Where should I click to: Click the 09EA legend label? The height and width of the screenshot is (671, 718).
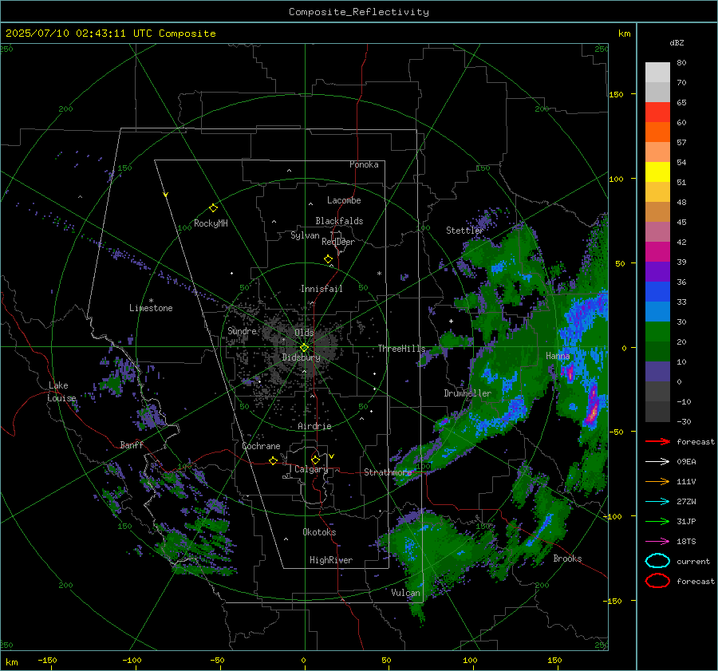(686, 462)
